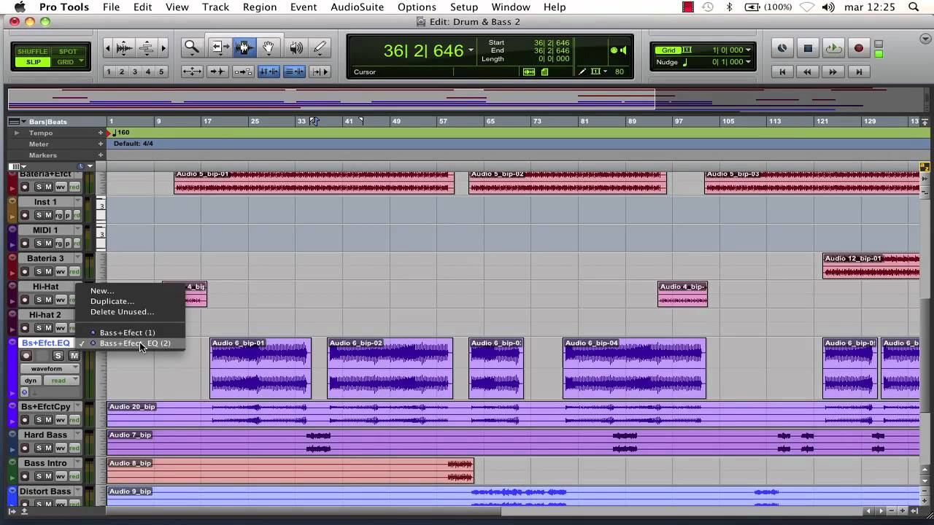This screenshot has height=525, width=934.
Task: Click the Rewind transport button
Action: point(808,71)
